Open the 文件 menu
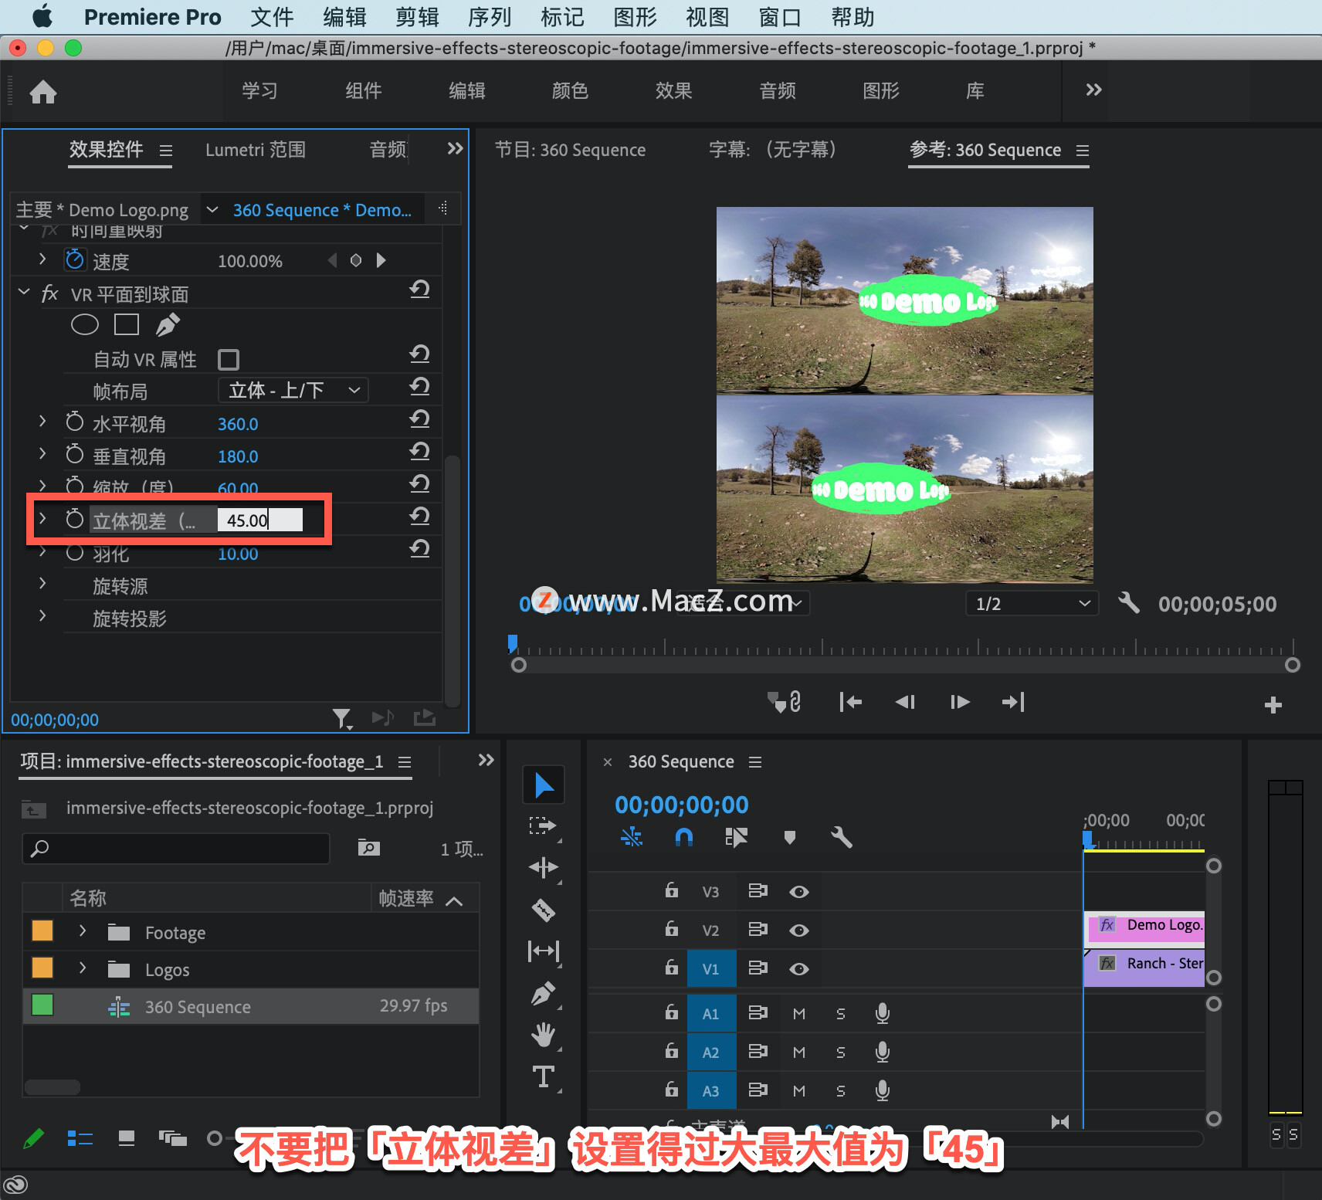1322x1200 pixels. click(x=272, y=17)
